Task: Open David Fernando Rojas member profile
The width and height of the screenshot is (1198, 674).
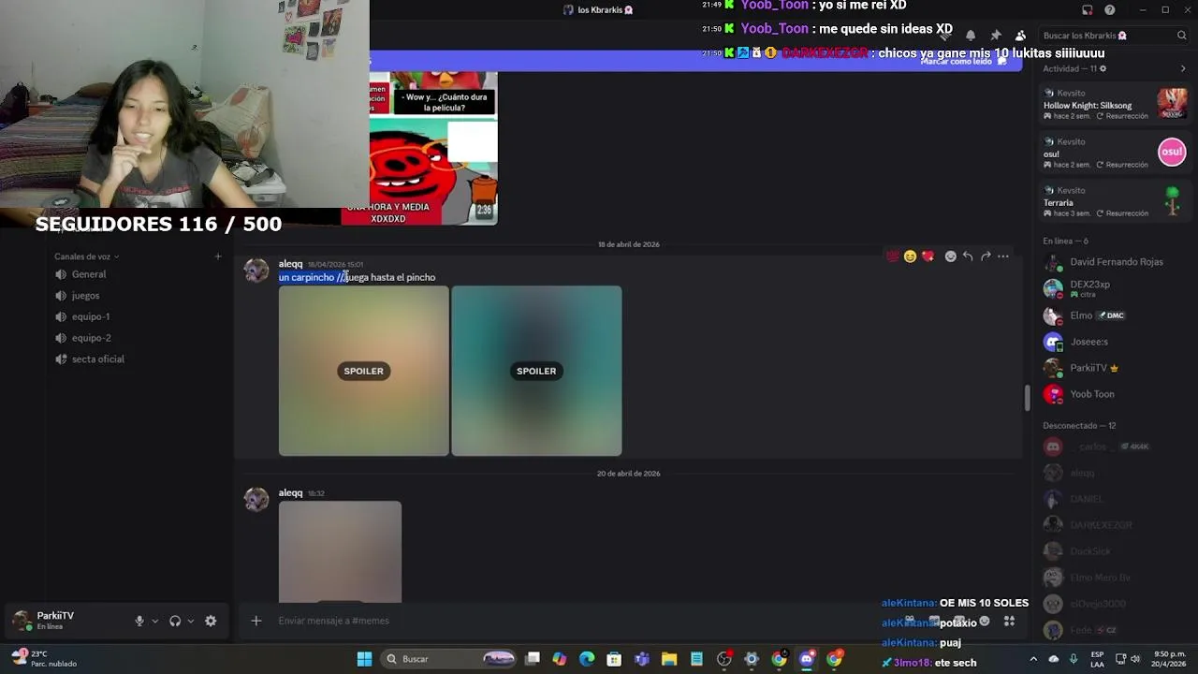Action: [1115, 262]
